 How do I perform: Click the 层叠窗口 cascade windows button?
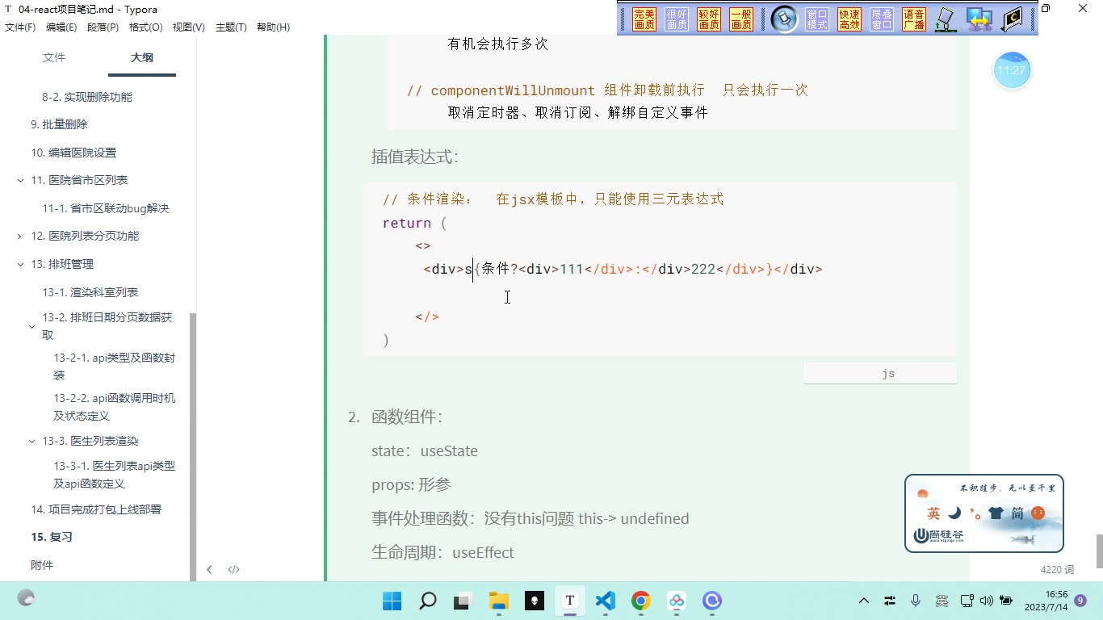[882, 19]
